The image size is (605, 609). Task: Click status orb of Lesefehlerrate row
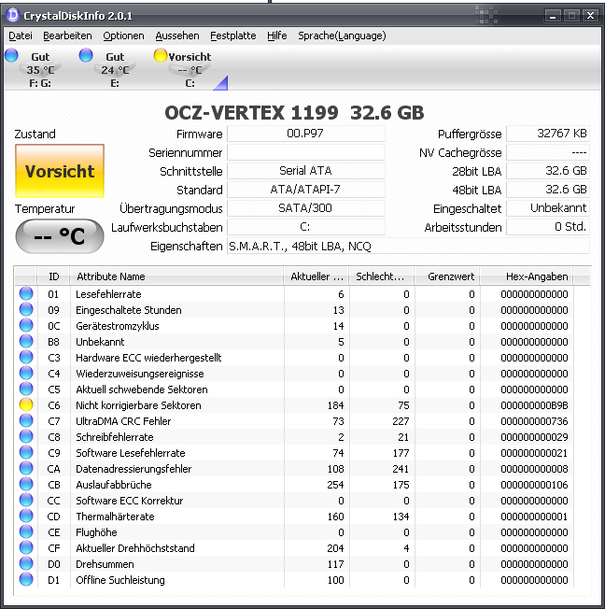tap(26, 293)
